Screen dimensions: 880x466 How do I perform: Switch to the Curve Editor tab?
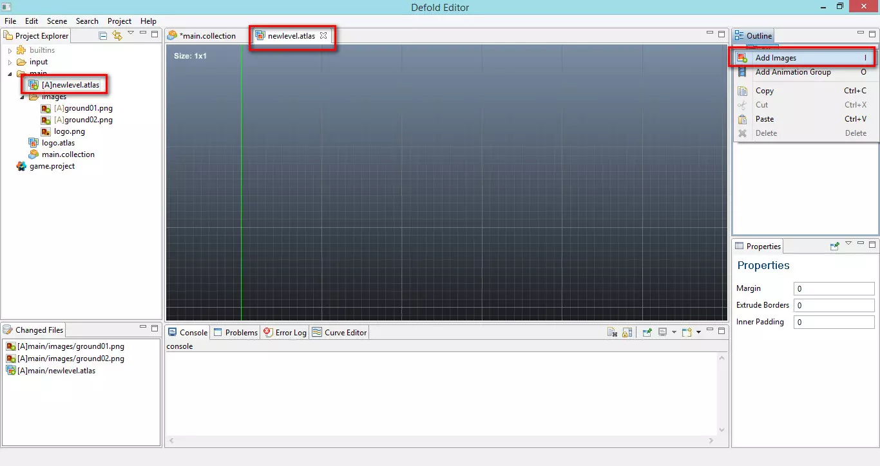coord(345,333)
